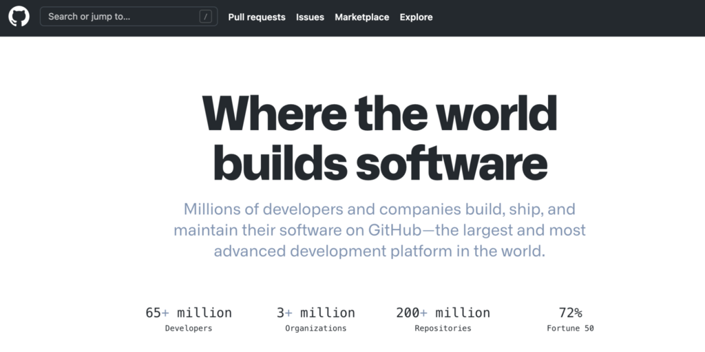
Task: Go to Issues in the header
Action: (x=310, y=17)
